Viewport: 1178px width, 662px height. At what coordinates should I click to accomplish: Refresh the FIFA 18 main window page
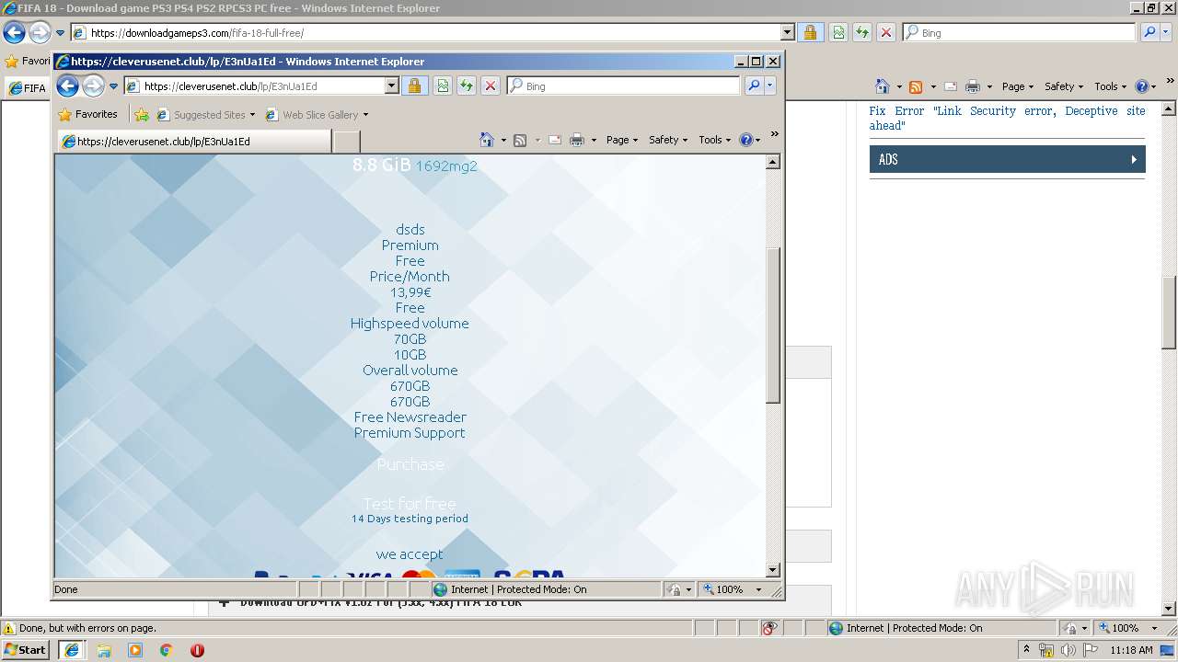862,32
